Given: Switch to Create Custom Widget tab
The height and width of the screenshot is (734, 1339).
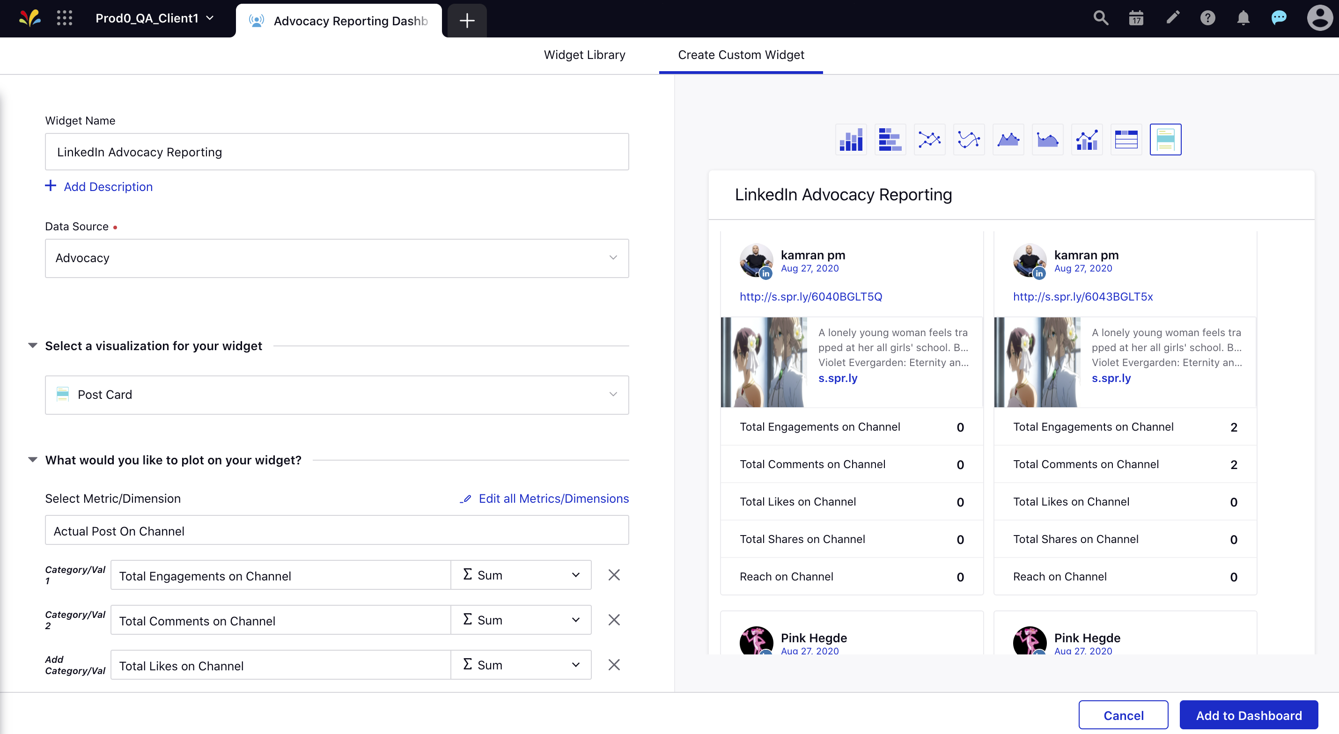Looking at the screenshot, I should [x=741, y=55].
